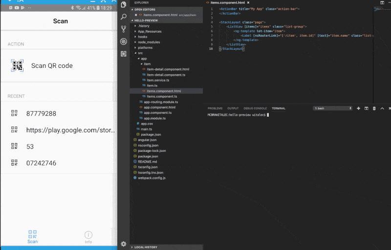Screen dimensions: 391x250
Task: Open the play.google.com recent scan entry
Action: tap(70, 130)
